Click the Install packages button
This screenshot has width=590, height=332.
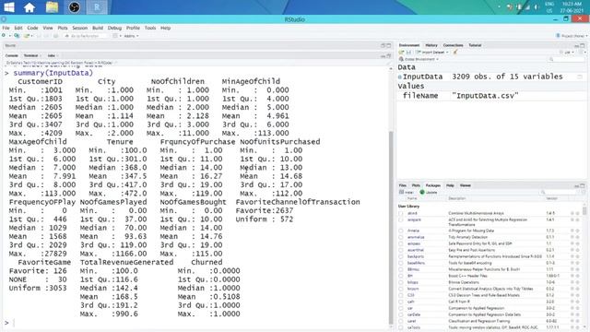[x=406, y=192]
